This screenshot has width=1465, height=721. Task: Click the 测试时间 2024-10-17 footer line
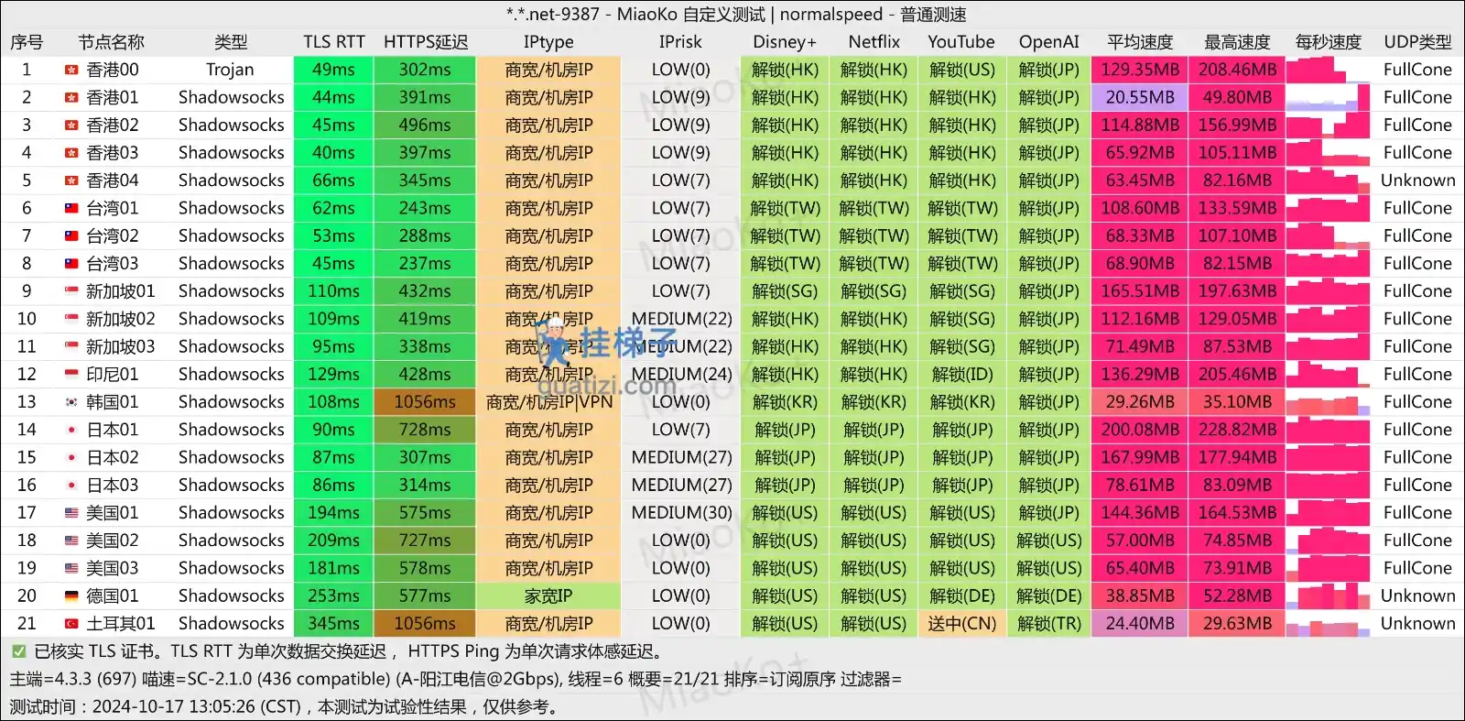coord(286,707)
